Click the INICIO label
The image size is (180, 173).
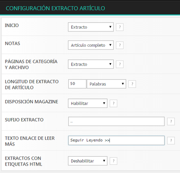(12, 25)
